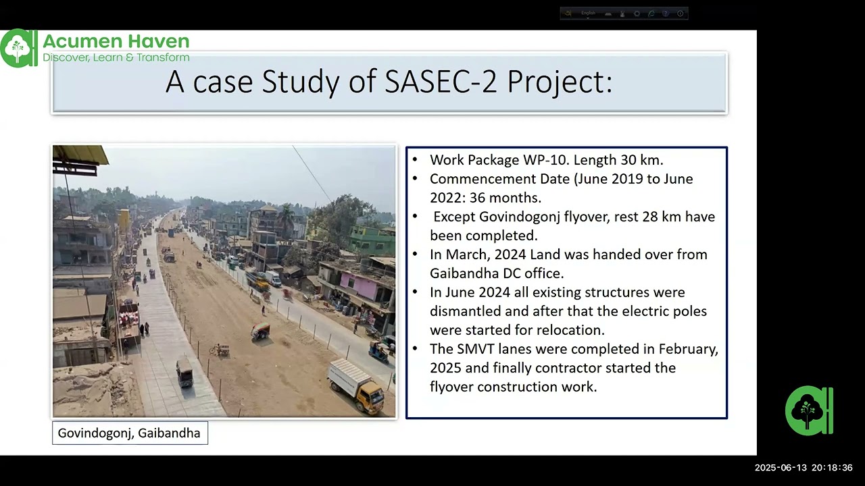Click the text 'Commencement Date (June 2019 to June'
This screenshot has width=865, height=486.
(561, 179)
